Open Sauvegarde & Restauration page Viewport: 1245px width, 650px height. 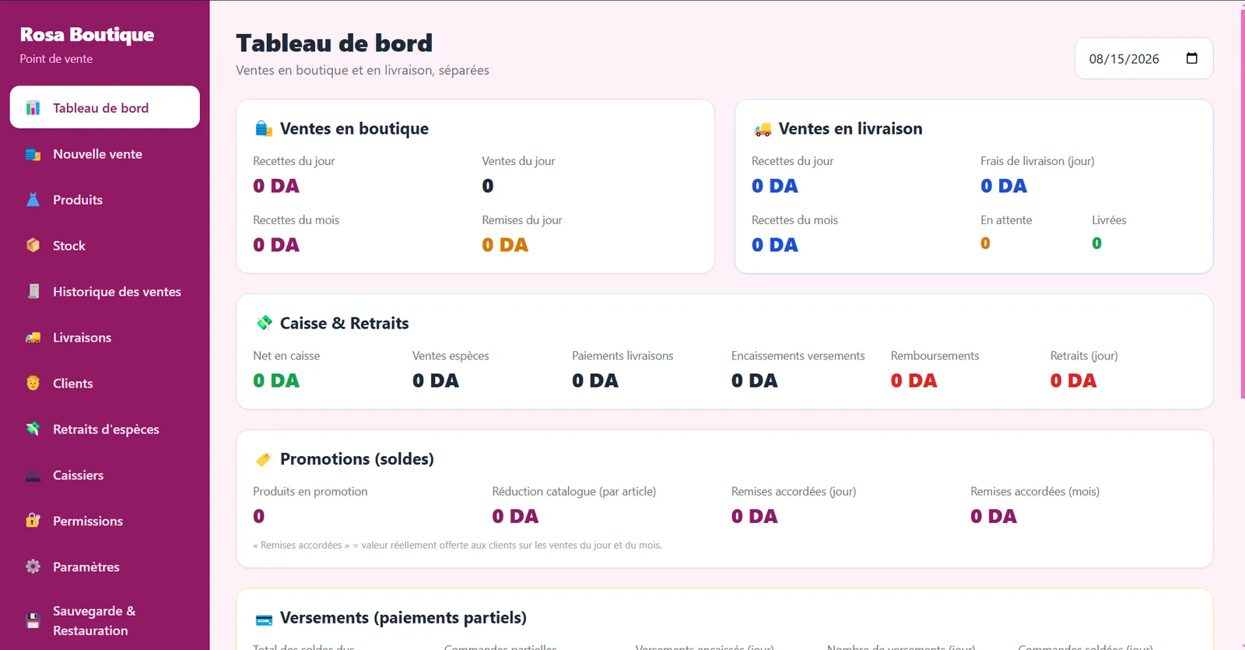pos(105,620)
